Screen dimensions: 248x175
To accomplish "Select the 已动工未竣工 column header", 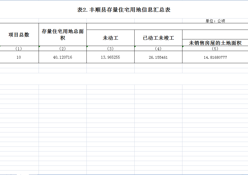I will (x=158, y=37).
